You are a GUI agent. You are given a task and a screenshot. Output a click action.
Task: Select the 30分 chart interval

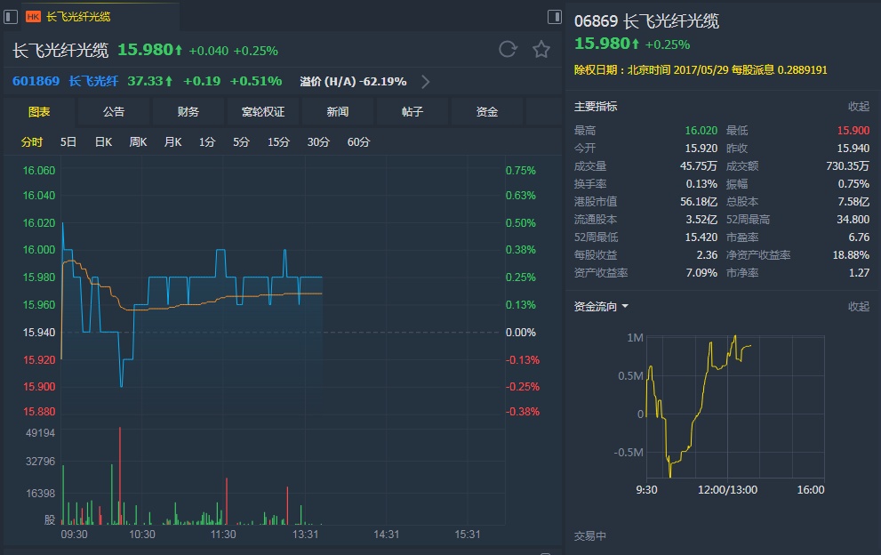(318, 142)
